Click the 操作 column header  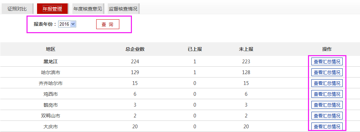pyautogui.click(x=327, y=49)
